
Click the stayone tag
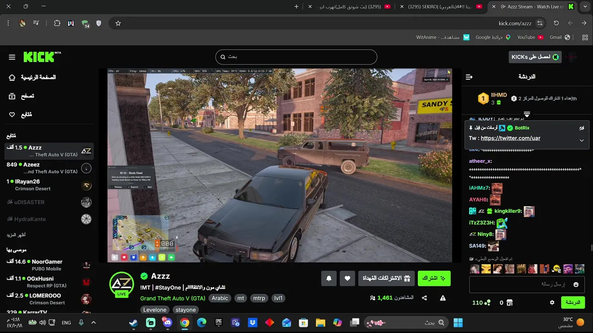click(x=186, y=310)
